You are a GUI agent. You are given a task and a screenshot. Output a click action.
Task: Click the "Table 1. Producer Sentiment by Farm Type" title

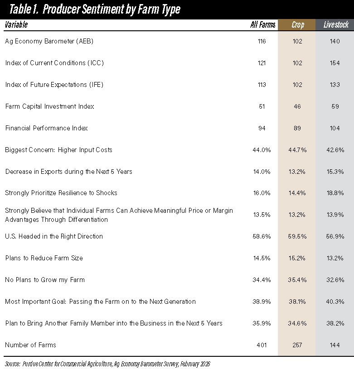(x=92, y=10)
